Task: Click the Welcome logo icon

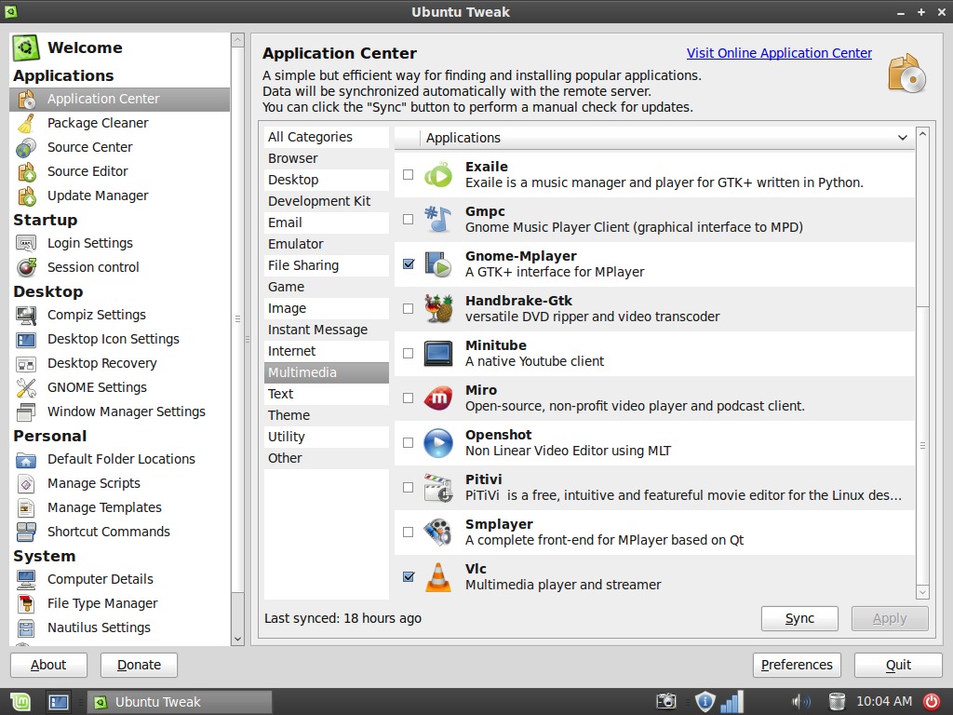Action: click(x=26, y=47)
